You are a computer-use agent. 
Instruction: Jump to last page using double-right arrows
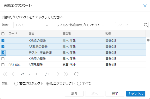pyautogui.click(x=66, y=74)
